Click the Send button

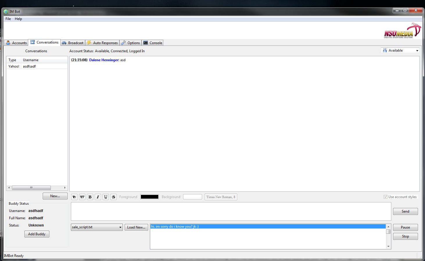tap(406, 211)
